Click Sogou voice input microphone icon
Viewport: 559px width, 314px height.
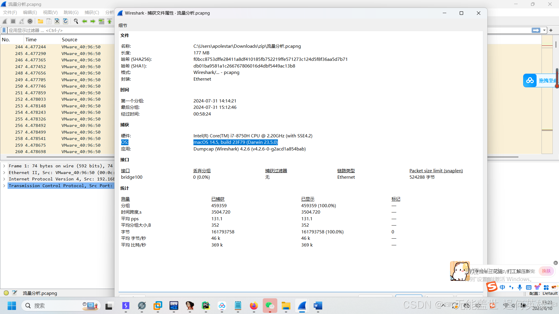(520, 288)
